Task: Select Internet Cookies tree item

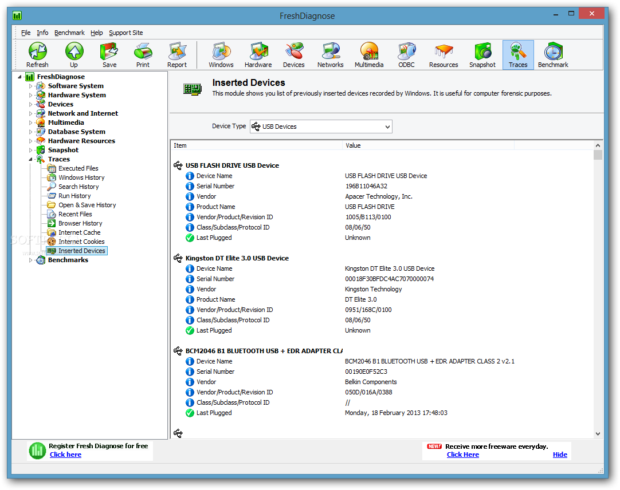Action: [81, 242]
